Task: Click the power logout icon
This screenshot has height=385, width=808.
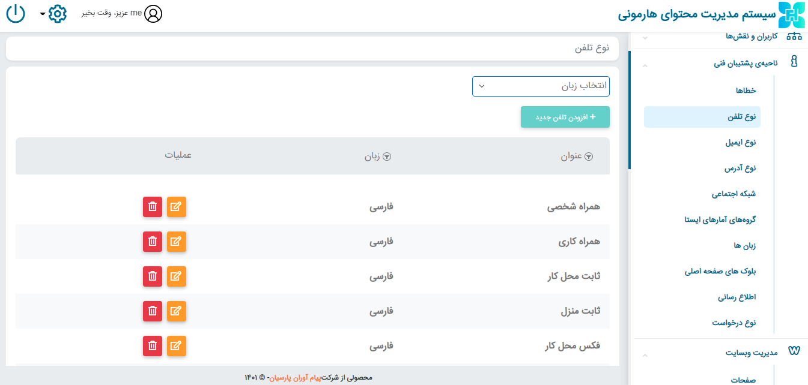Action: [15, 14]
